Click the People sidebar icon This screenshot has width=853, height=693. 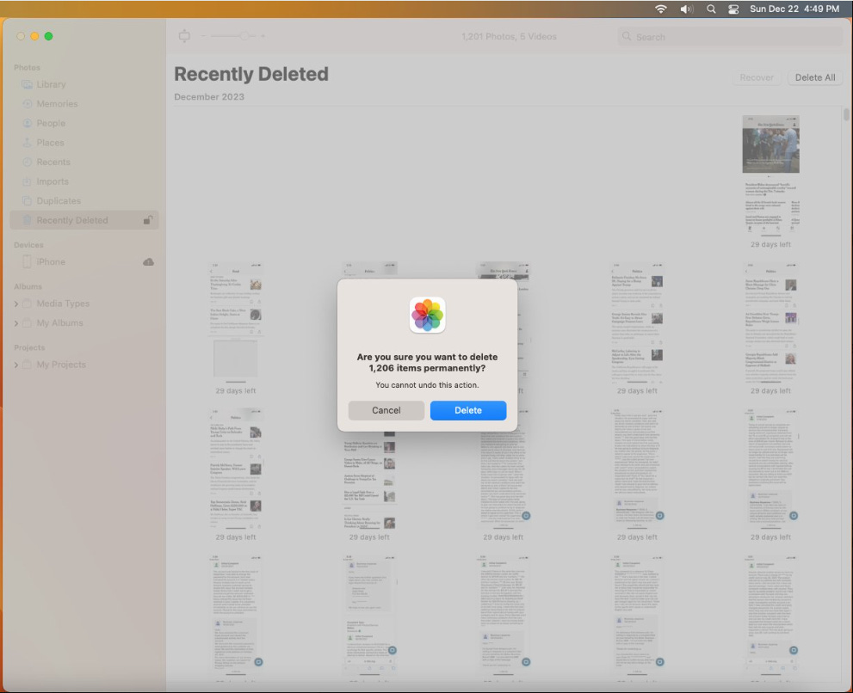[x=27, y=123]
